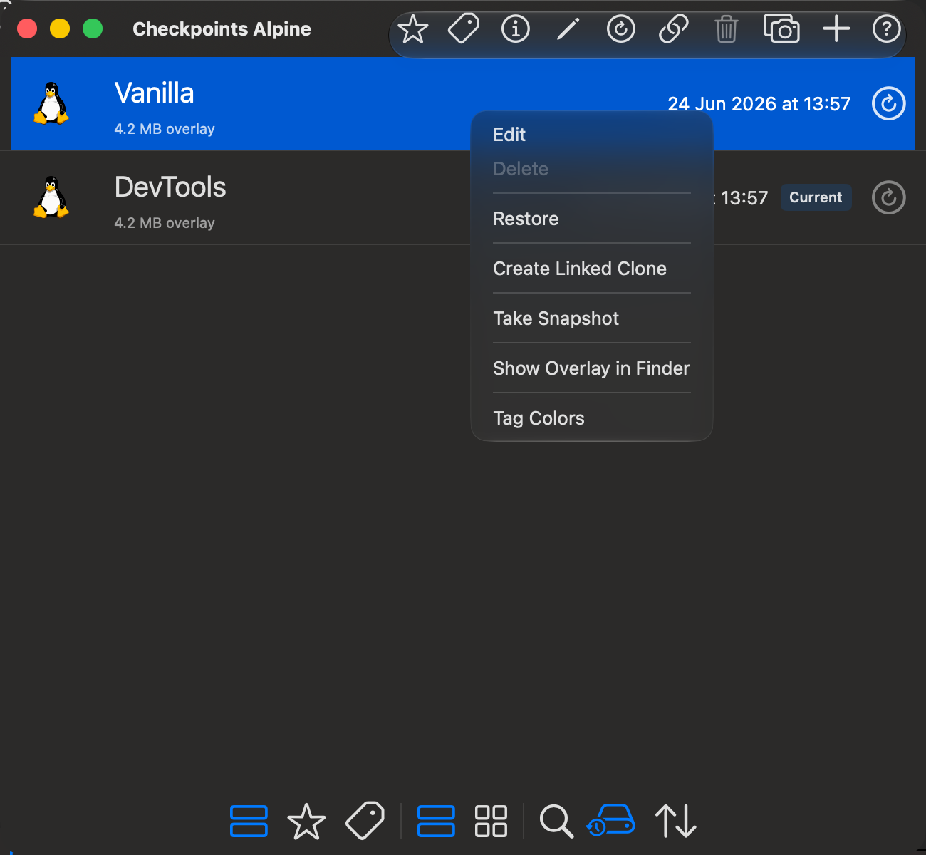The width and height of the screenshot is (926, 855).
Task: Click the camera snapshot icon
Action: tap(781, 29)
